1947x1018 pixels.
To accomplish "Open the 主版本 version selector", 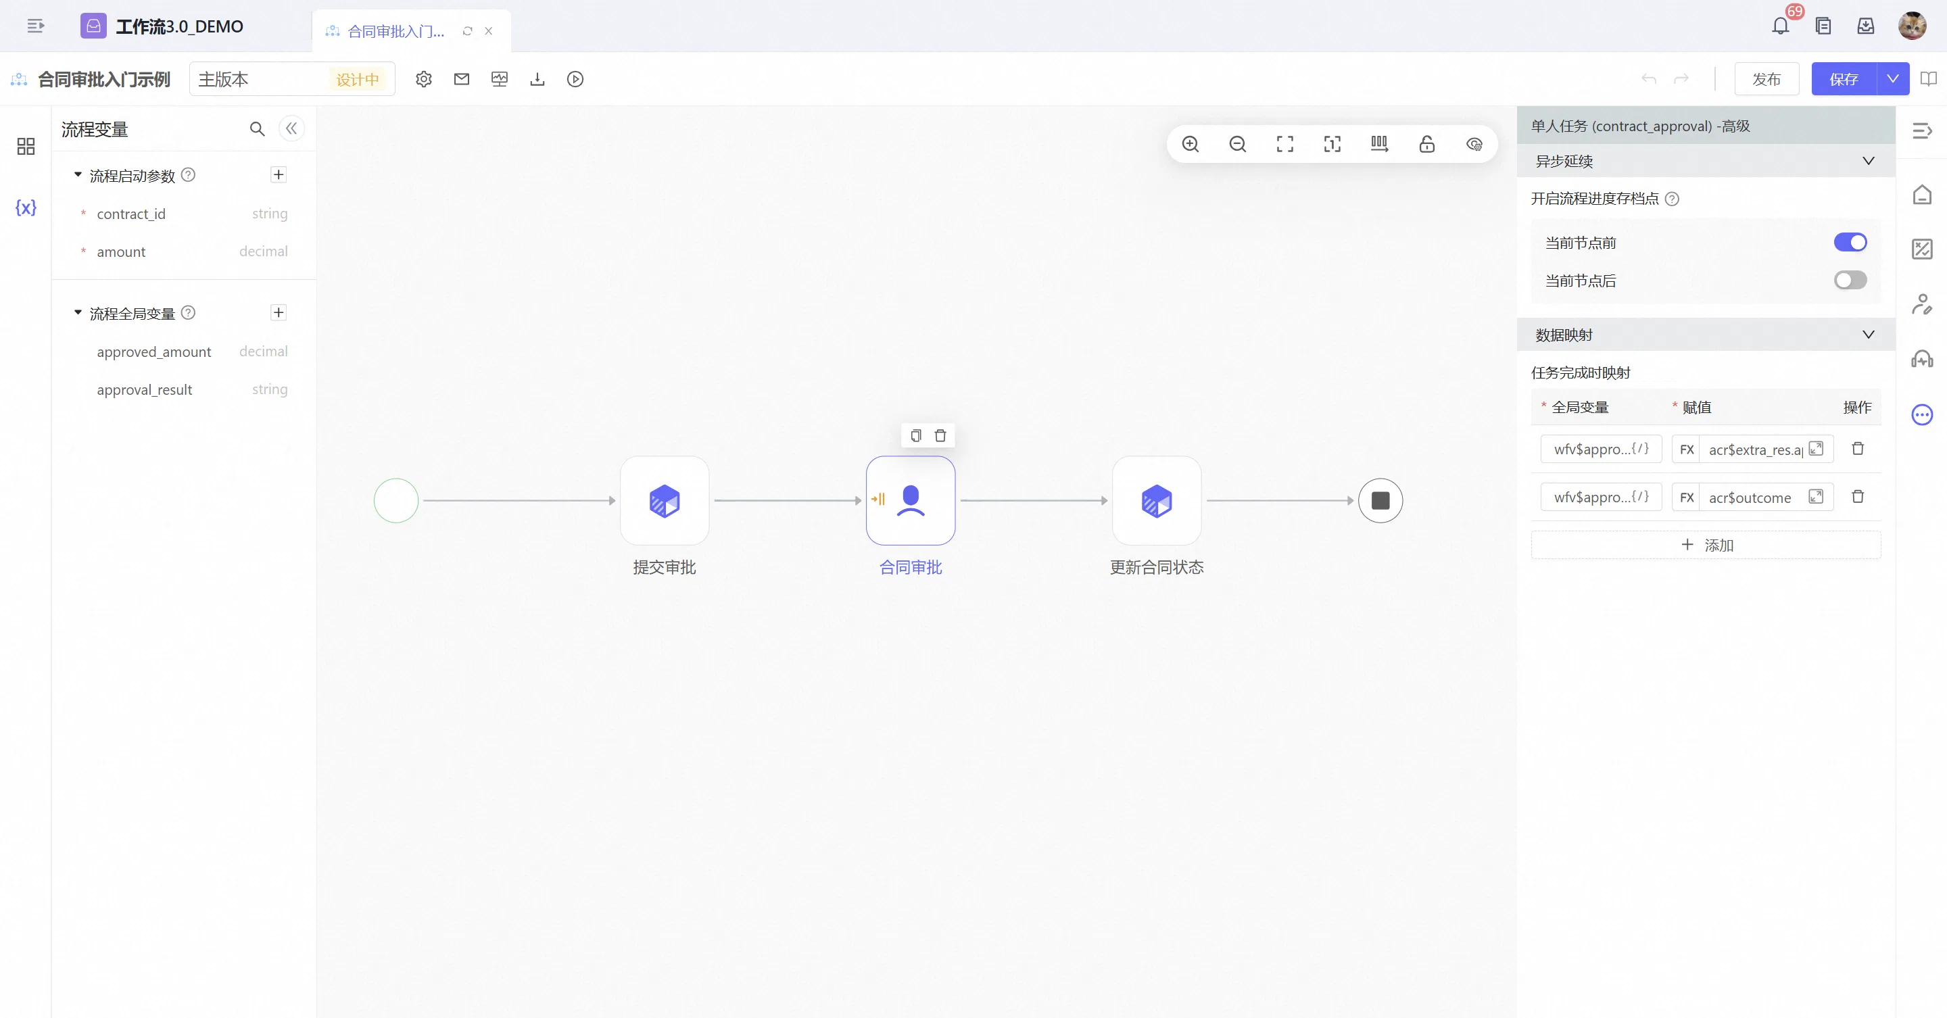I will [292, 79].
